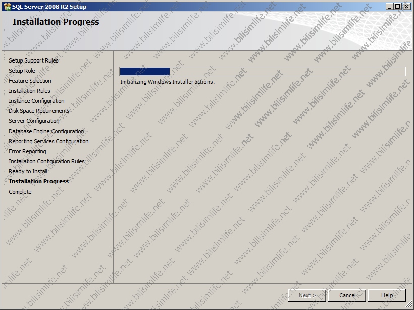Select the Setup Role step
Image resolution: width=414 pixels, height=310 pixels.
(22, 71)
